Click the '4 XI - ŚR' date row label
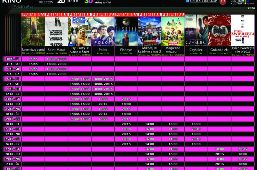 13,69
